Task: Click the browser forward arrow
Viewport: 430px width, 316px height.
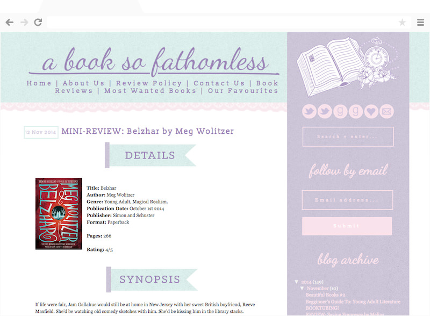Action: (x=24, y=22)
